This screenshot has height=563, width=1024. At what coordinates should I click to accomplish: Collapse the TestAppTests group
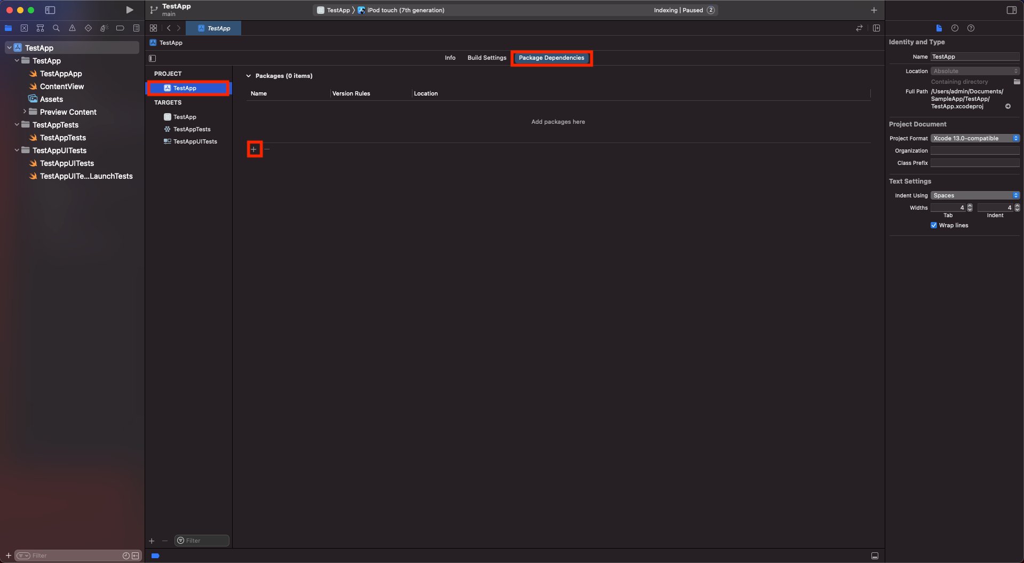pos(17,124)
